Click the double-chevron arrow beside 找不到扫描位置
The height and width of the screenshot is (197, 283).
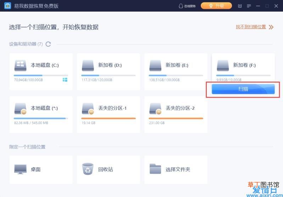click(271, 27)
